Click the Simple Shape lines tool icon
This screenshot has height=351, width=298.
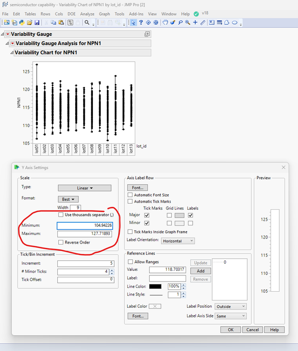tap(219, 22)
